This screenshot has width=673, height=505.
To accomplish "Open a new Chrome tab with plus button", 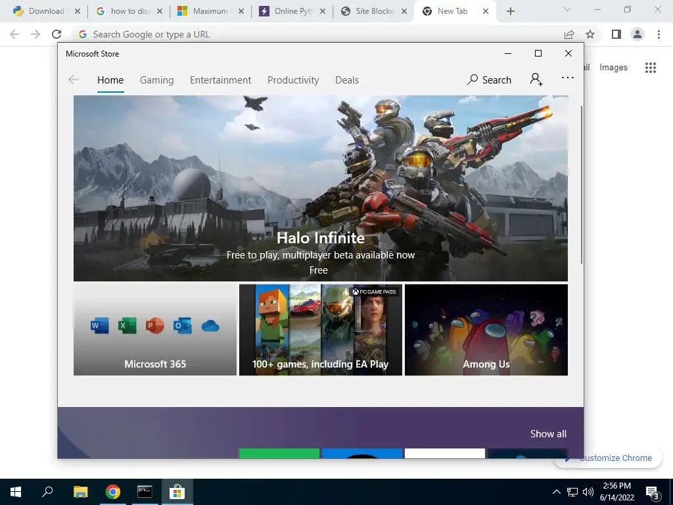I will point(510,12).
